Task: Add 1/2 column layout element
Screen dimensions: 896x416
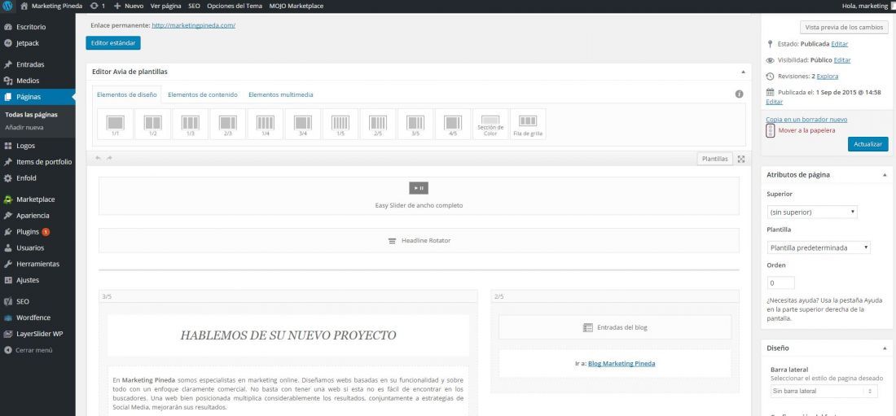Action: pyautogui.click(x=153, y=124)
